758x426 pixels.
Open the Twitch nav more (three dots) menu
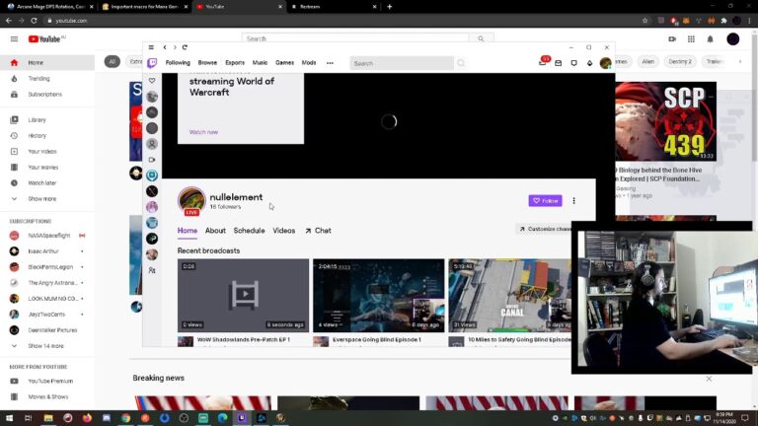330,63
